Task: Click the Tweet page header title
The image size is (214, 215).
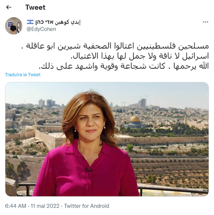Action: pyautogui.click(x=35, y=8)
